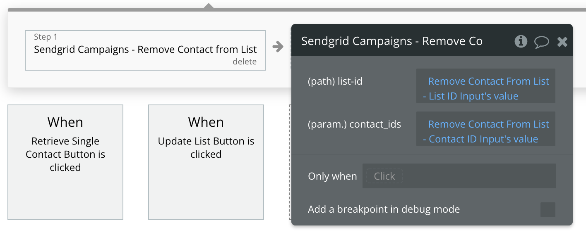This screenshot has height=242, width=586.
Task: Click the "(path) list-id" field label
Action: [x=335, y=81]
